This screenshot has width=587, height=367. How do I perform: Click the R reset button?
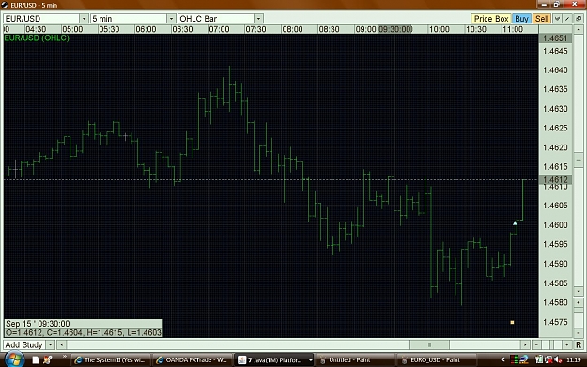tap(579, 344)
